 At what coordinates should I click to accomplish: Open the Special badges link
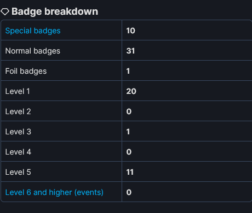click(33, 31)
